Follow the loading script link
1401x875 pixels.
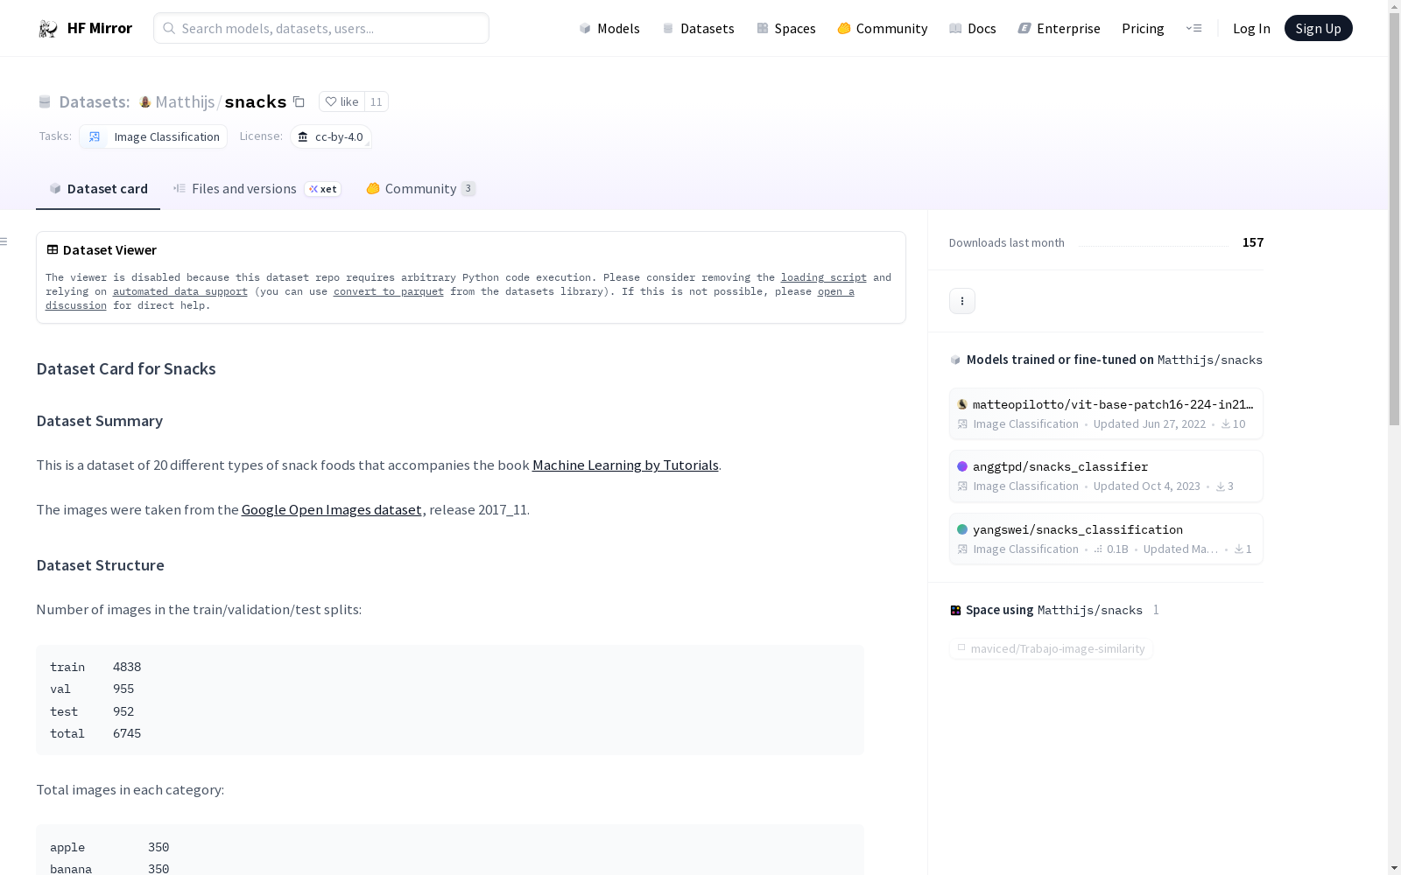[824, 277]
